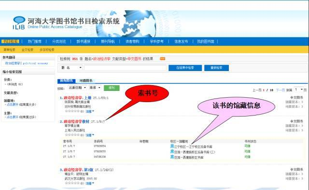The width and height of the screenshot is (309, 190).
Task: Expand 馆藏 holdings for 政治经济学.第2版
Action: coord(90,183)
